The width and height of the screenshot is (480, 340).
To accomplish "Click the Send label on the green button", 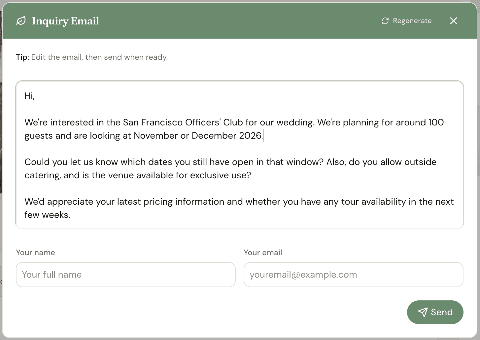I will tap(442, 312).
